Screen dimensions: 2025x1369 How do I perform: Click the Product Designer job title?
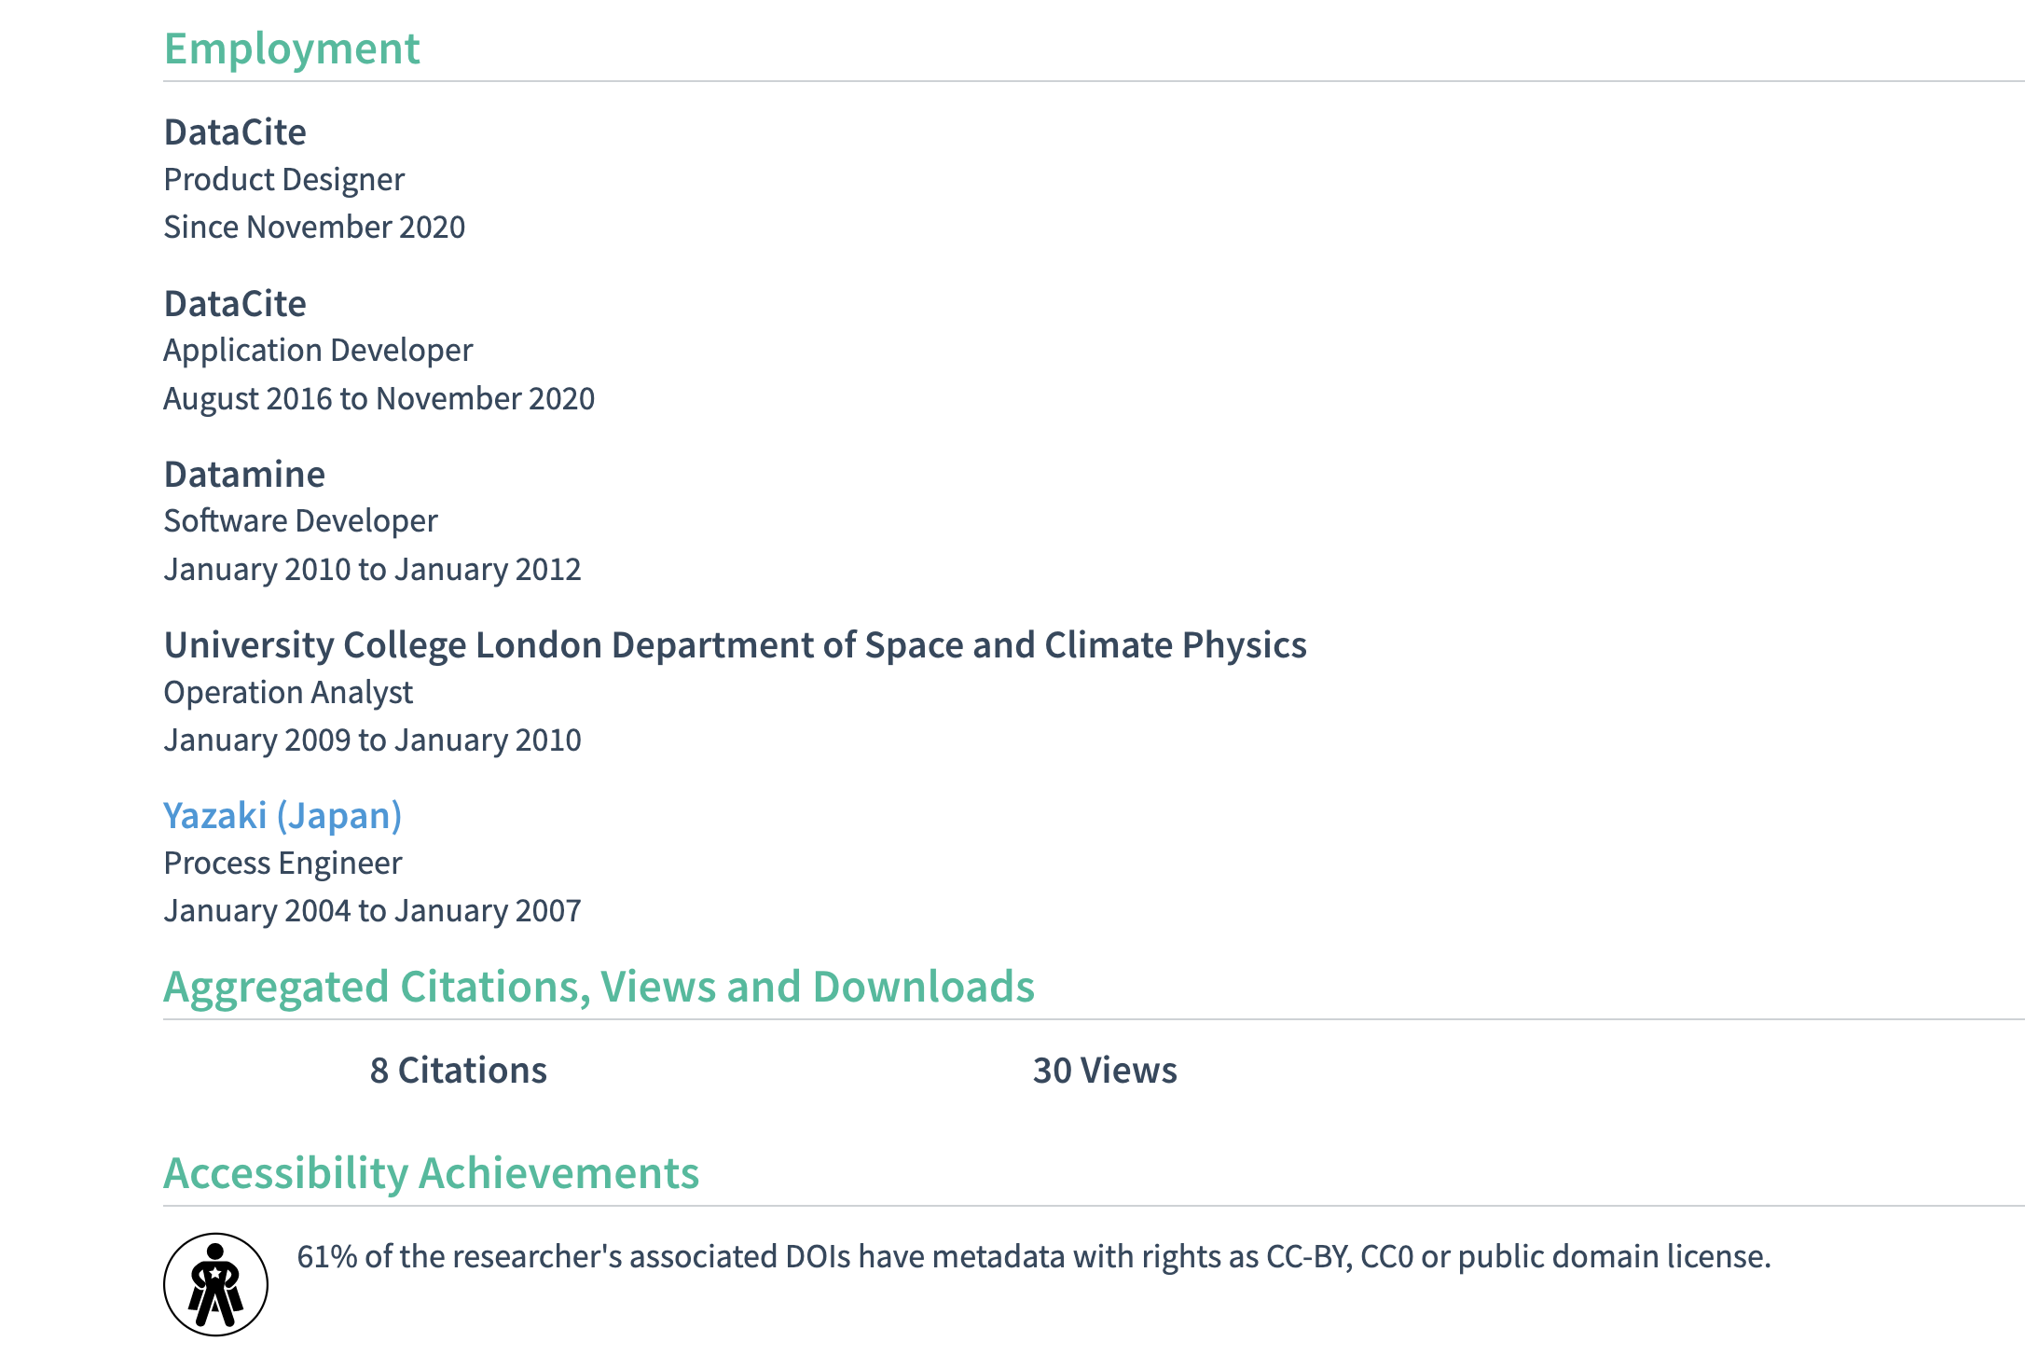pyautogui.click(x=283, y=179)
